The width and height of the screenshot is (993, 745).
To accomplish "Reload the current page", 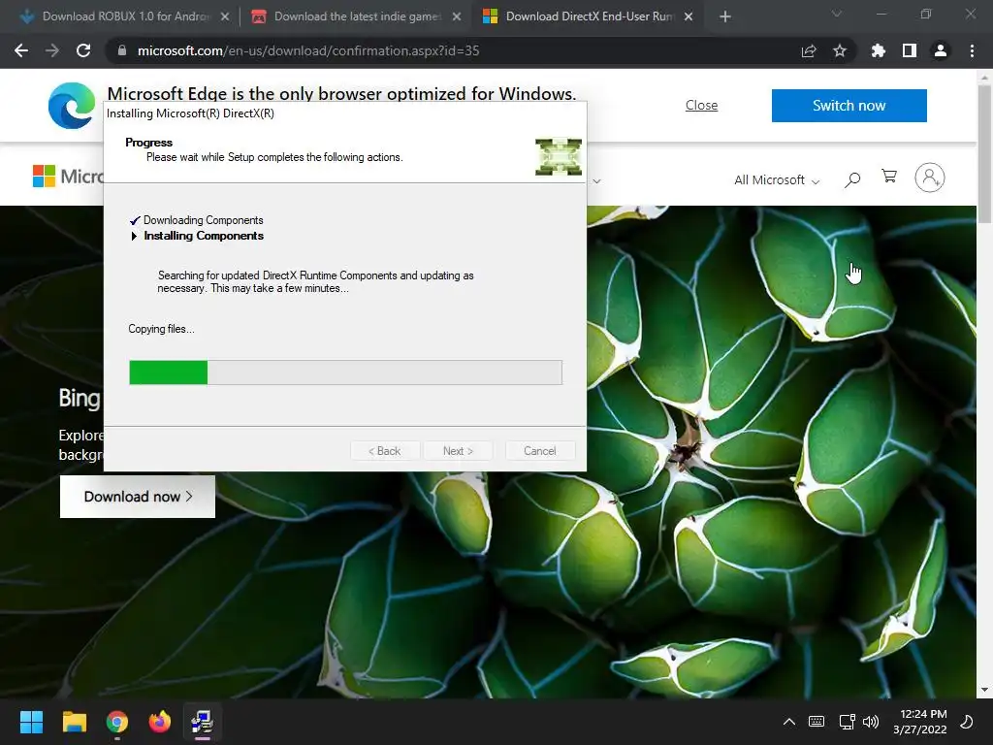I will [83, 50].
